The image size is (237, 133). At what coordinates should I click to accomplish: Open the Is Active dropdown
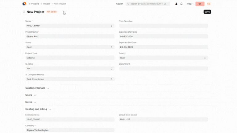click(x=70, y=68)
